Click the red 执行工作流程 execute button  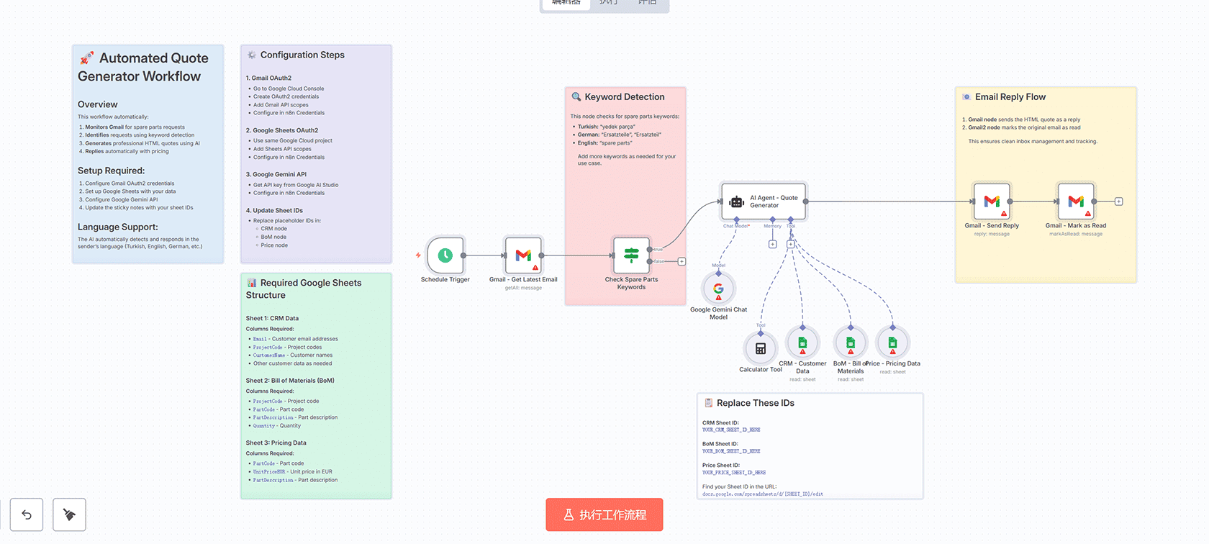pos(604,514)
